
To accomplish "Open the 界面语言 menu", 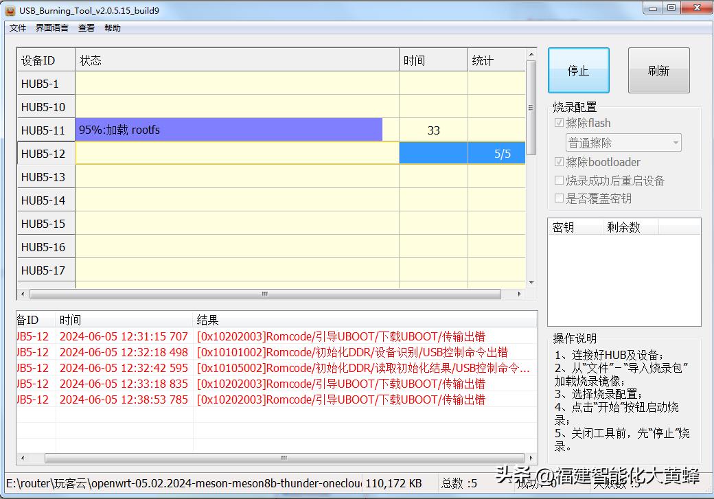I will point(51,27).
